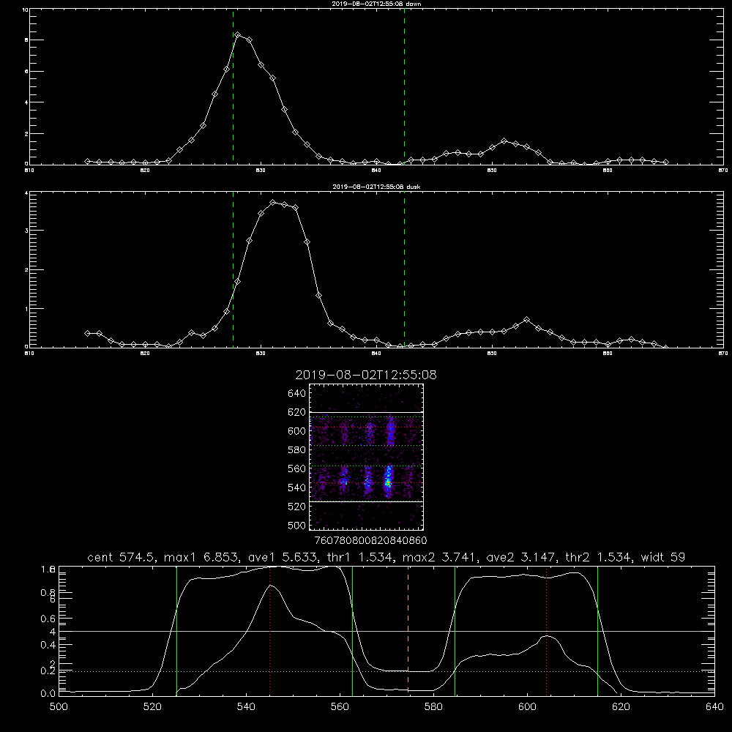Click the peak diamond marker of the dawn curve
This screenshot has height=732, width=732.
238,35
